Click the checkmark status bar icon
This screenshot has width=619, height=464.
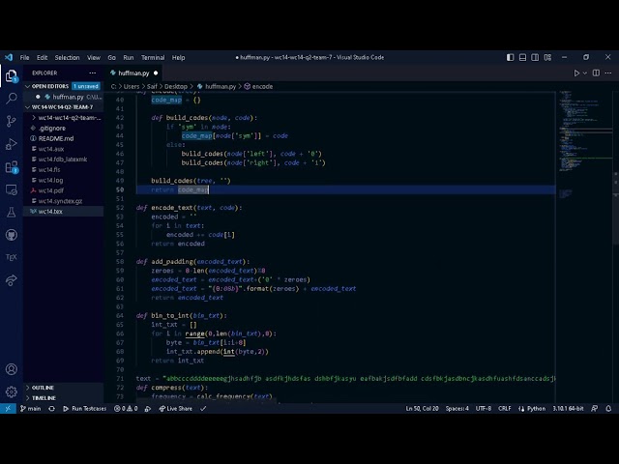[x=203, y=408]
